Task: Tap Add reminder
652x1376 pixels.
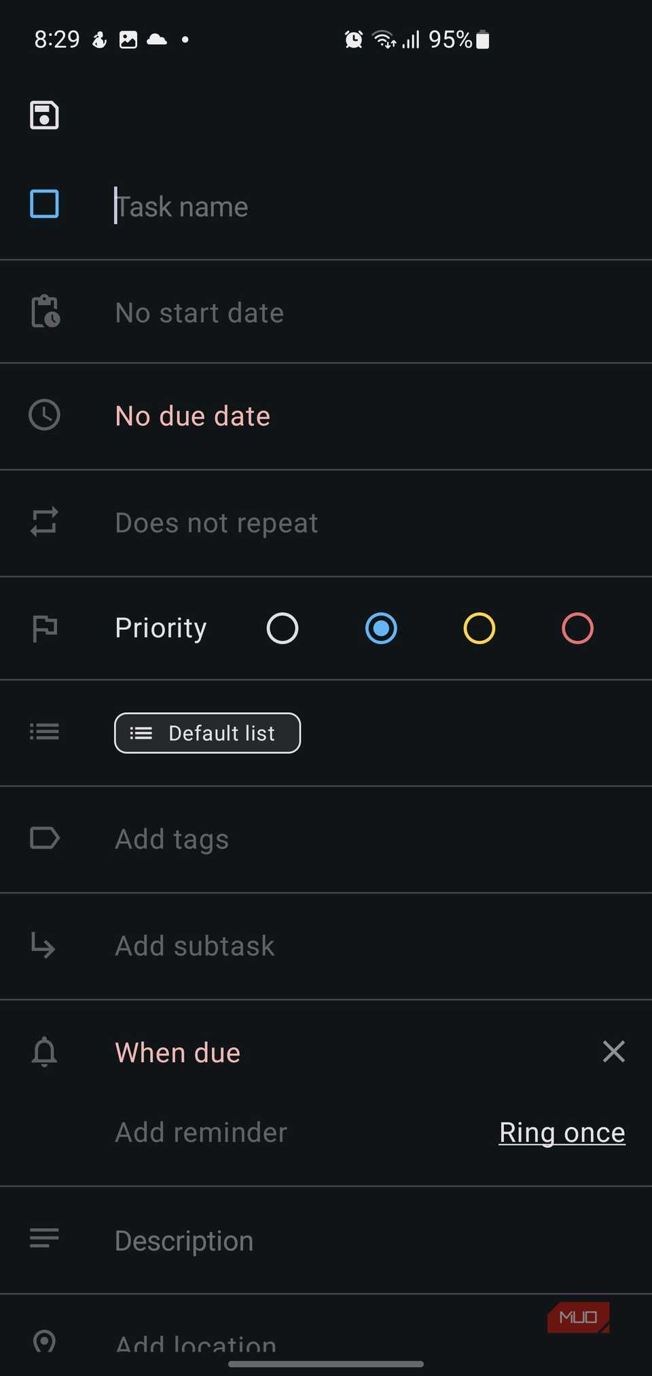Action: (x=201, y=1132)
